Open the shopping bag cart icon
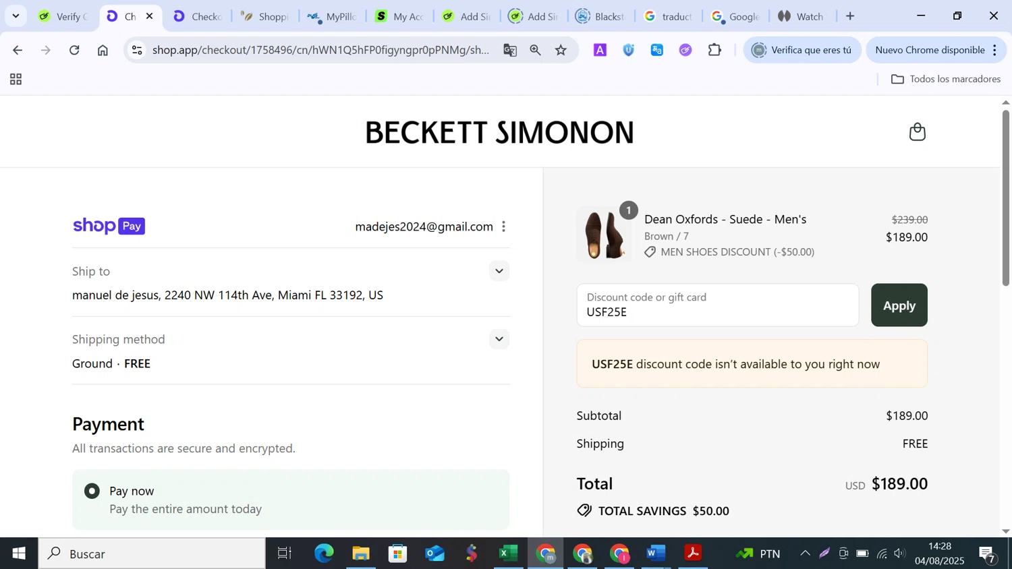This screenshot has height=569, width=1012. [x=917, y=131]
